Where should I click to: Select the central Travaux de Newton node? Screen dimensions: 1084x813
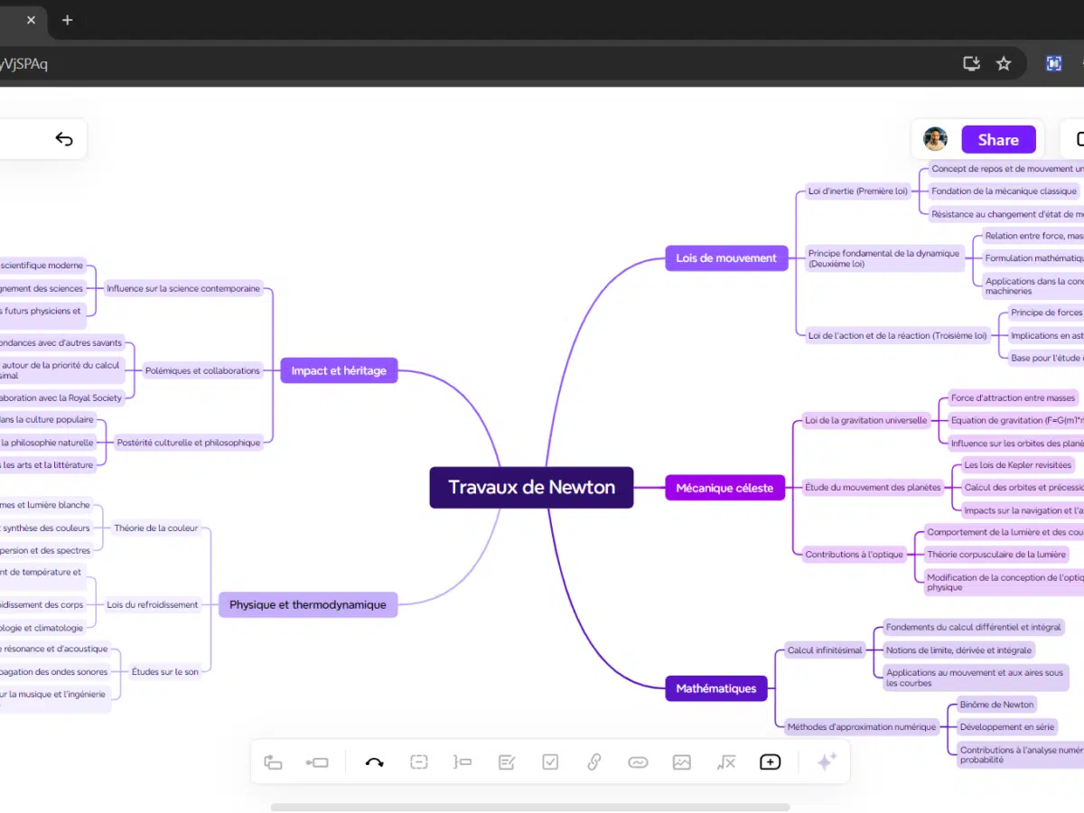[x=531, y=488]
